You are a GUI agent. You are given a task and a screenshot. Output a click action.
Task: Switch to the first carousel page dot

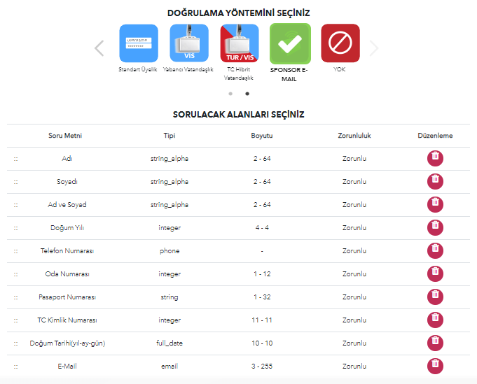click(230, 93)
